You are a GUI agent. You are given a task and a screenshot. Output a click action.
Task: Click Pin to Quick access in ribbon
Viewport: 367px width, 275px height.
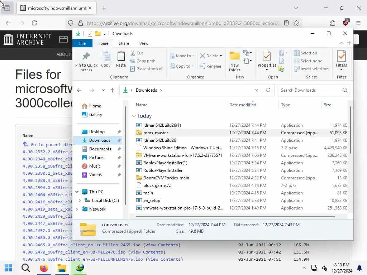86,61
